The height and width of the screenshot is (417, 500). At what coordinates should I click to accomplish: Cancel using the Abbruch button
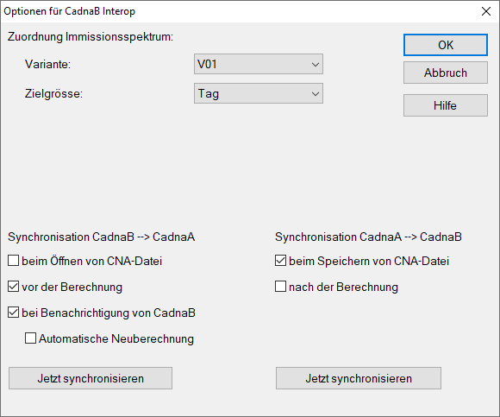pos(446,73)
